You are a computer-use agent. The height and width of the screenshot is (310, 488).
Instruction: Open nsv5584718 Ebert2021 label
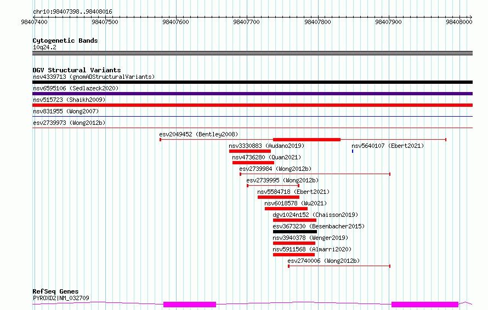[x=293, y=192]
